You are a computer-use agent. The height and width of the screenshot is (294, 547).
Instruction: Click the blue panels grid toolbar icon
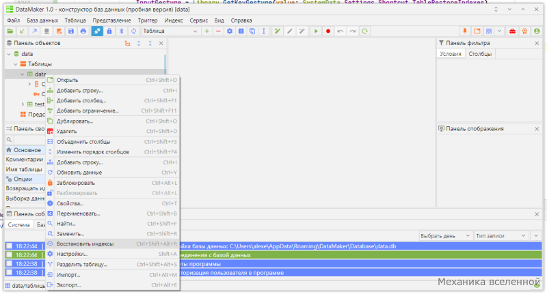[489, 31]
